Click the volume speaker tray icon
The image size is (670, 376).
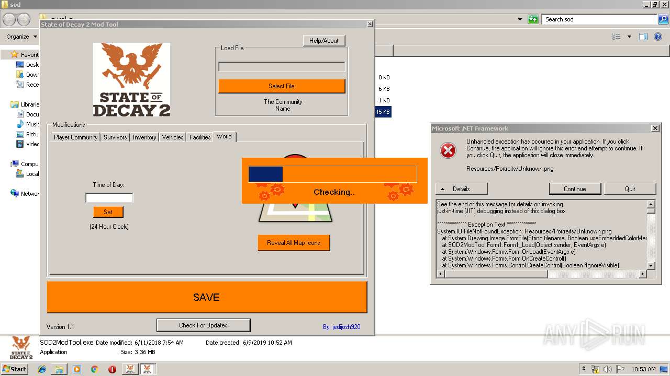[x=607, y=369]
